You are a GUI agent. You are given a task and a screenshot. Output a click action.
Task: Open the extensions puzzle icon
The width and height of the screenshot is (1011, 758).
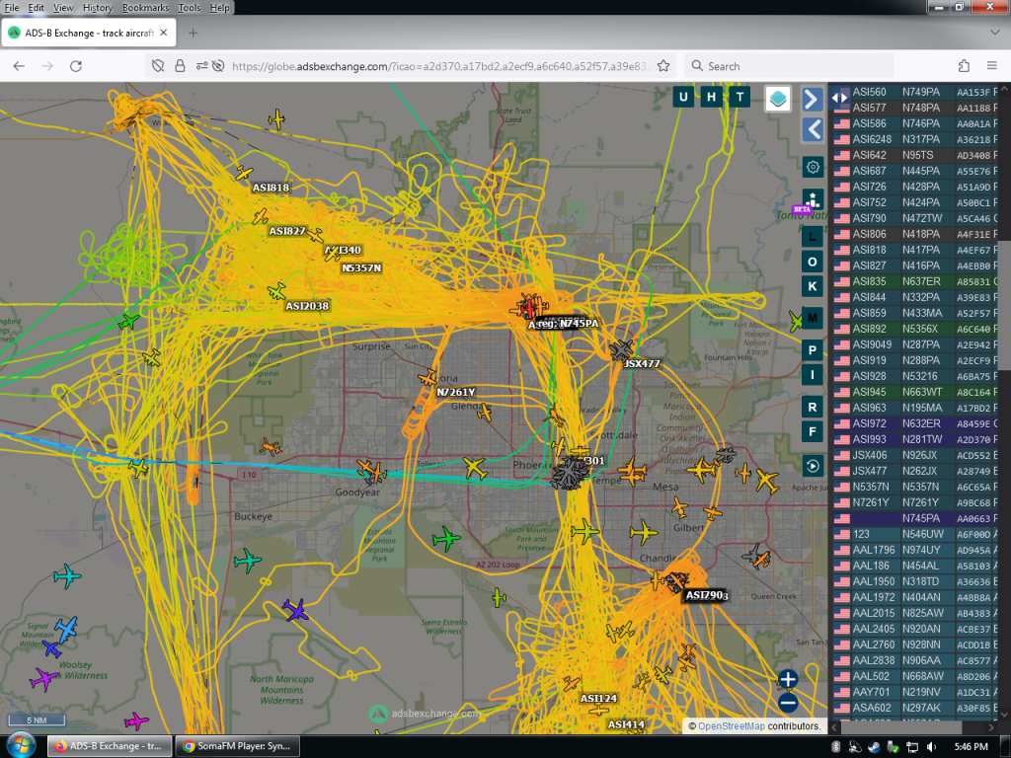click(x=964, y=66)
